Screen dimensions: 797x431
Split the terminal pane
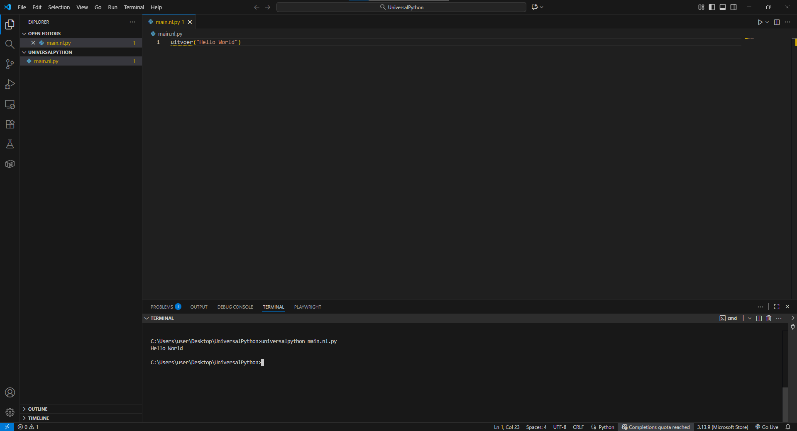pyautogui.click(x=758, y=318)
